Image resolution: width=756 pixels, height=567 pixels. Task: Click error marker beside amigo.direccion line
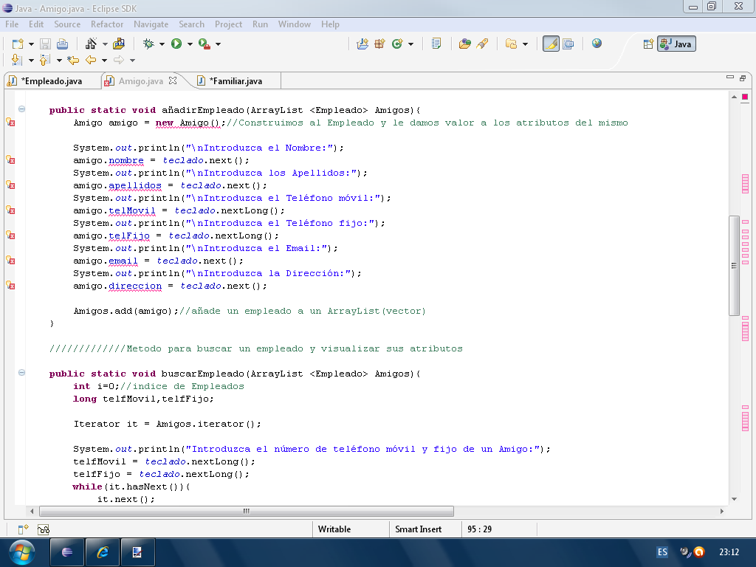pos(10,286)
